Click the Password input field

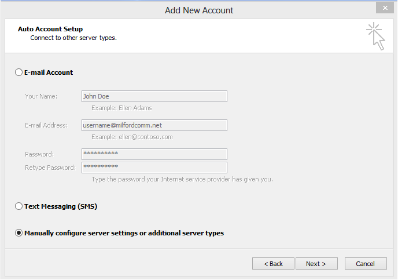point(154,154)
